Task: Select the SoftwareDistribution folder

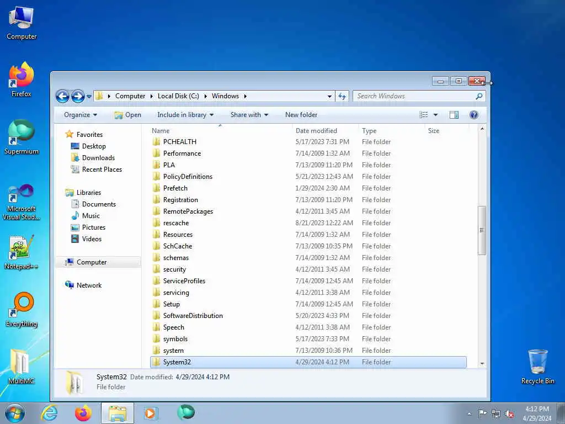Action: pos(308,316)
